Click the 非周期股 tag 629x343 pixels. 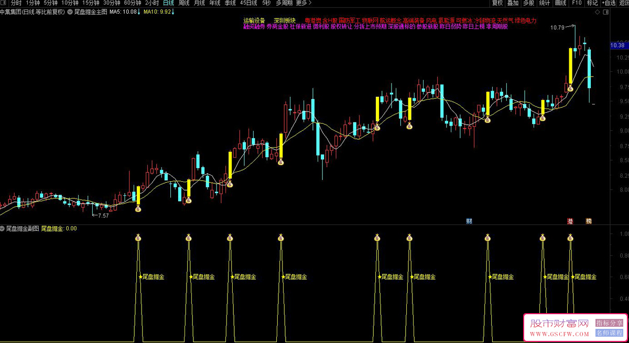pyautogui.click(x=497, y=27)
